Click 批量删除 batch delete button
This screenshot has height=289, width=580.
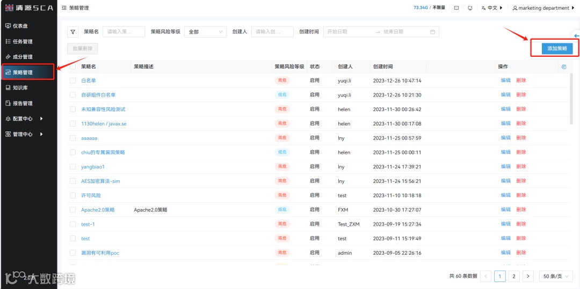click(83, 48)
